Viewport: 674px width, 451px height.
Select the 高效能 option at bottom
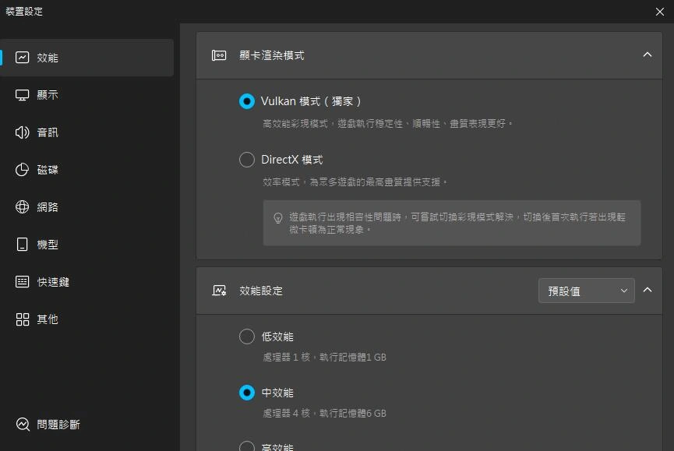click(247, 446)
